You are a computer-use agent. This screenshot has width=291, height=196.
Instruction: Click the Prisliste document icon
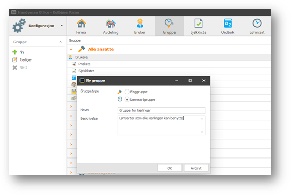[74, 64]
